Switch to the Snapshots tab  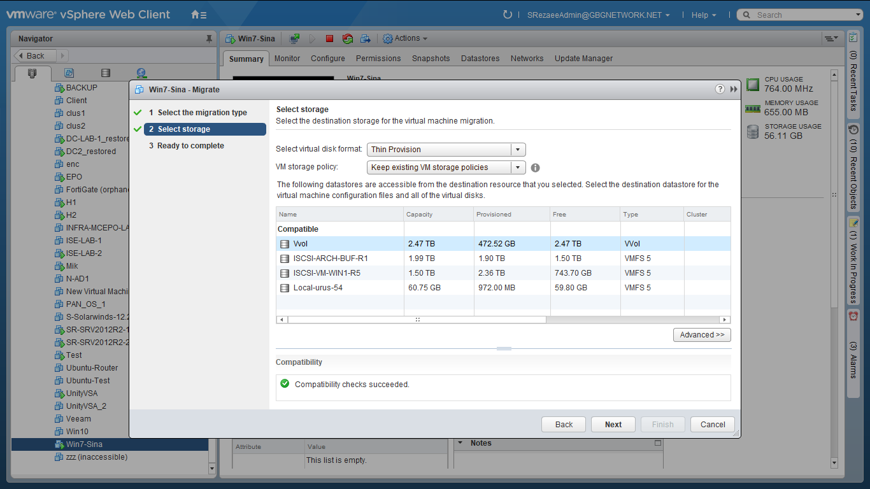click(x=431, y=58)
